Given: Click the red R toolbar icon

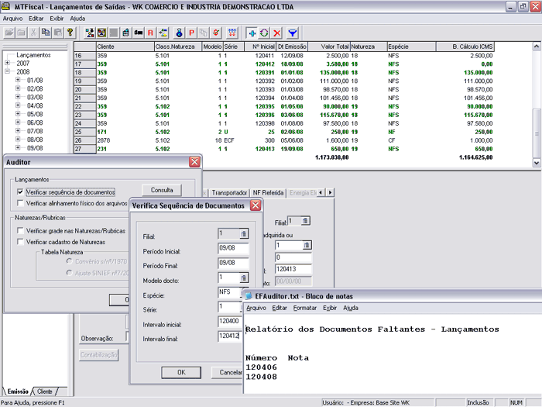Looking at the screenshot, I should [x=151, y=33].
